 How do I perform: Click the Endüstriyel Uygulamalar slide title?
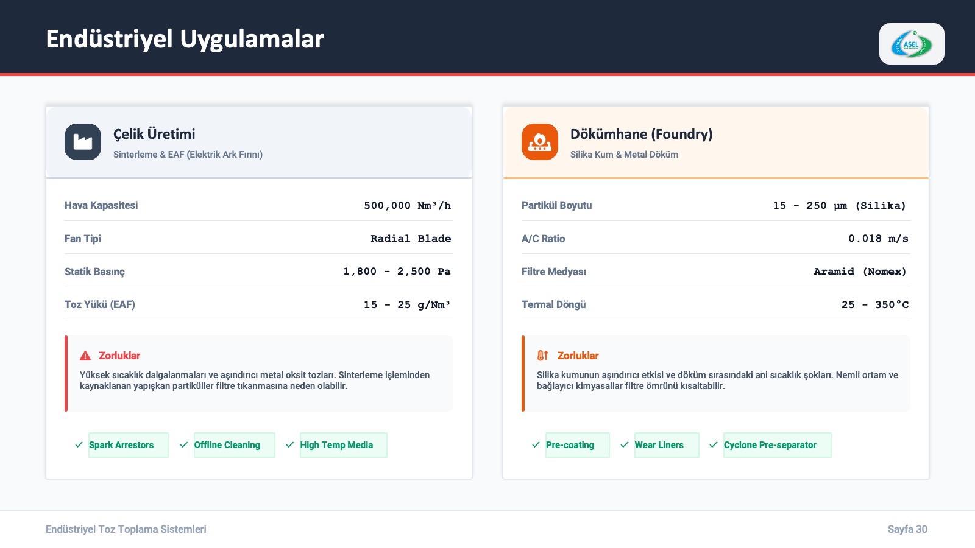click(x=185, y=39)
